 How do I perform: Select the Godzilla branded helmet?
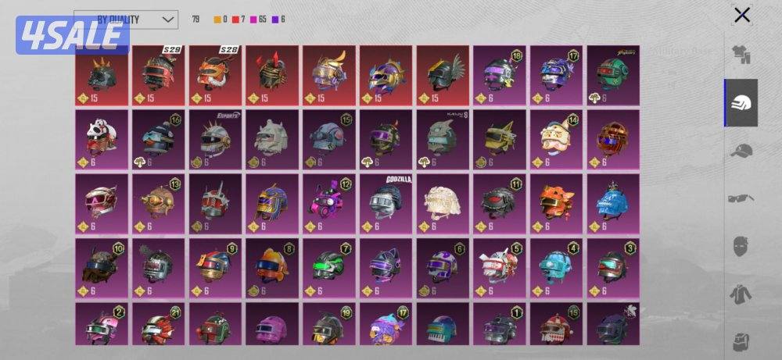(x=386, y=204)
